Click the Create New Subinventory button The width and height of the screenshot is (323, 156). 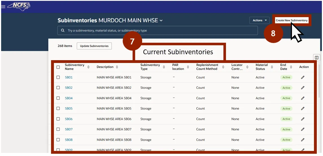point(291,20)
